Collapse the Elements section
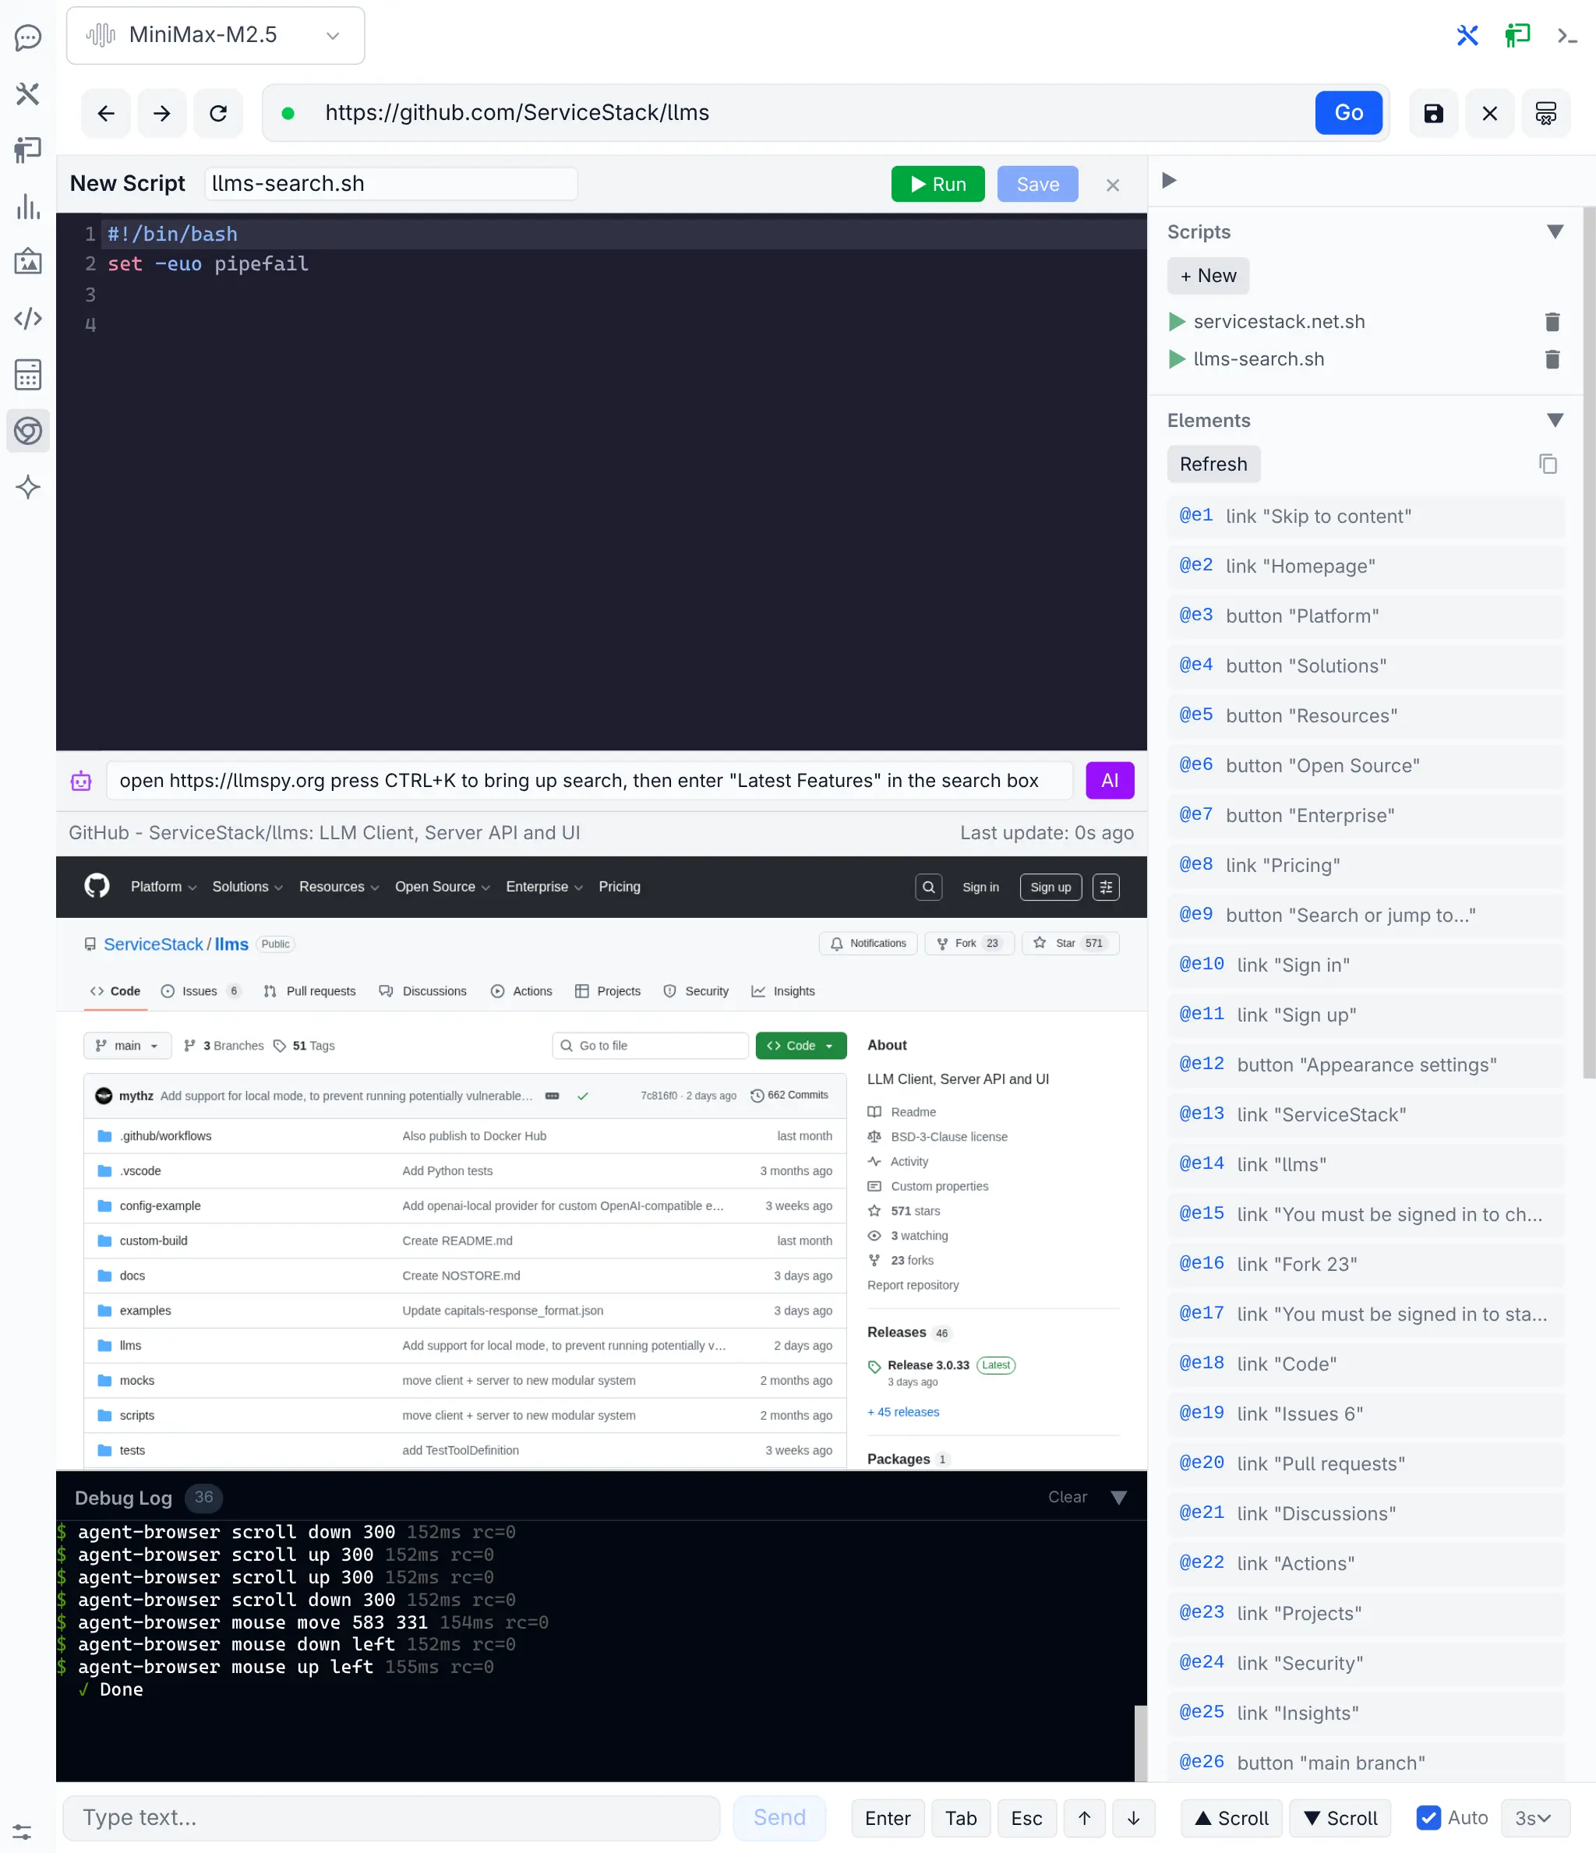 [1555, 420]
